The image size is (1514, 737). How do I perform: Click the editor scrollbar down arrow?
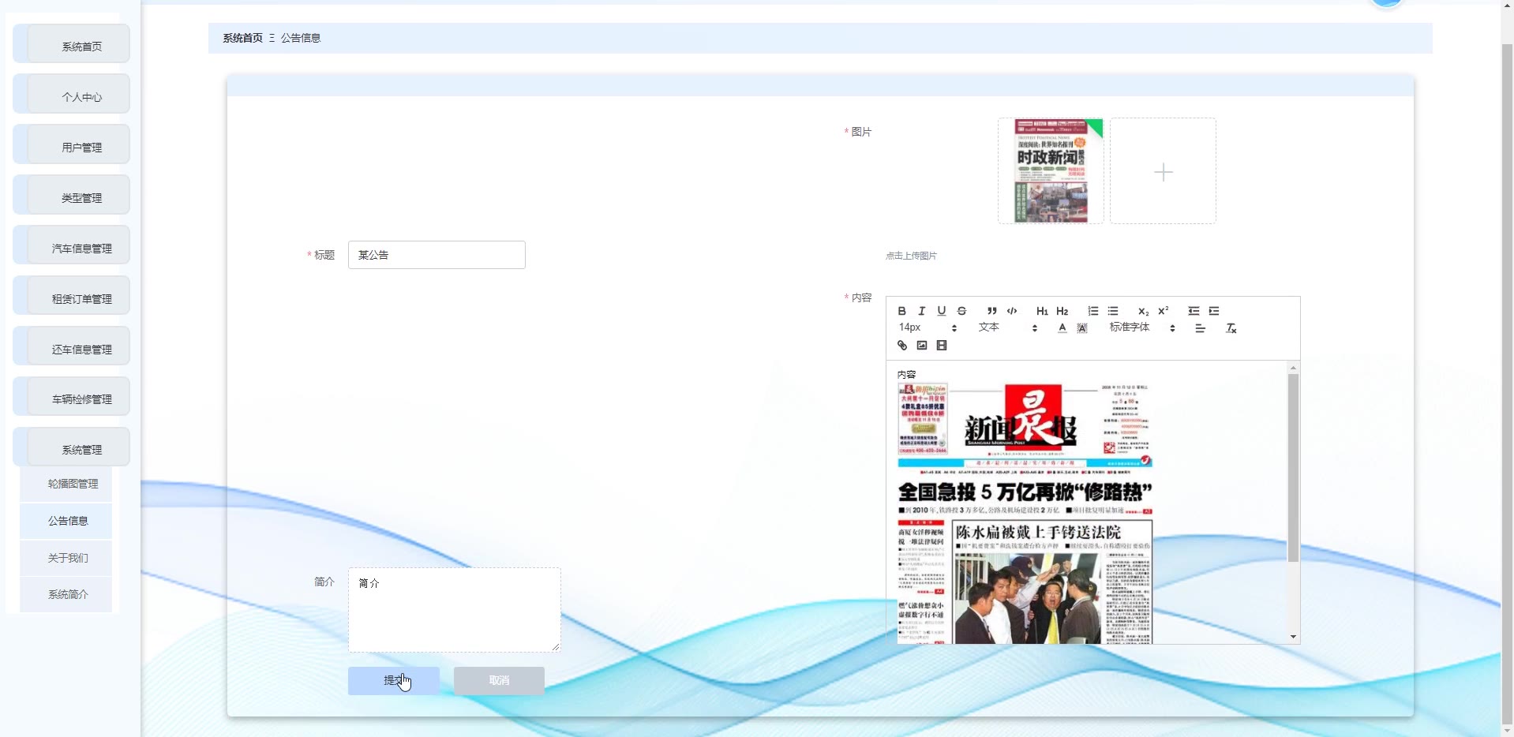point(1293,637)
